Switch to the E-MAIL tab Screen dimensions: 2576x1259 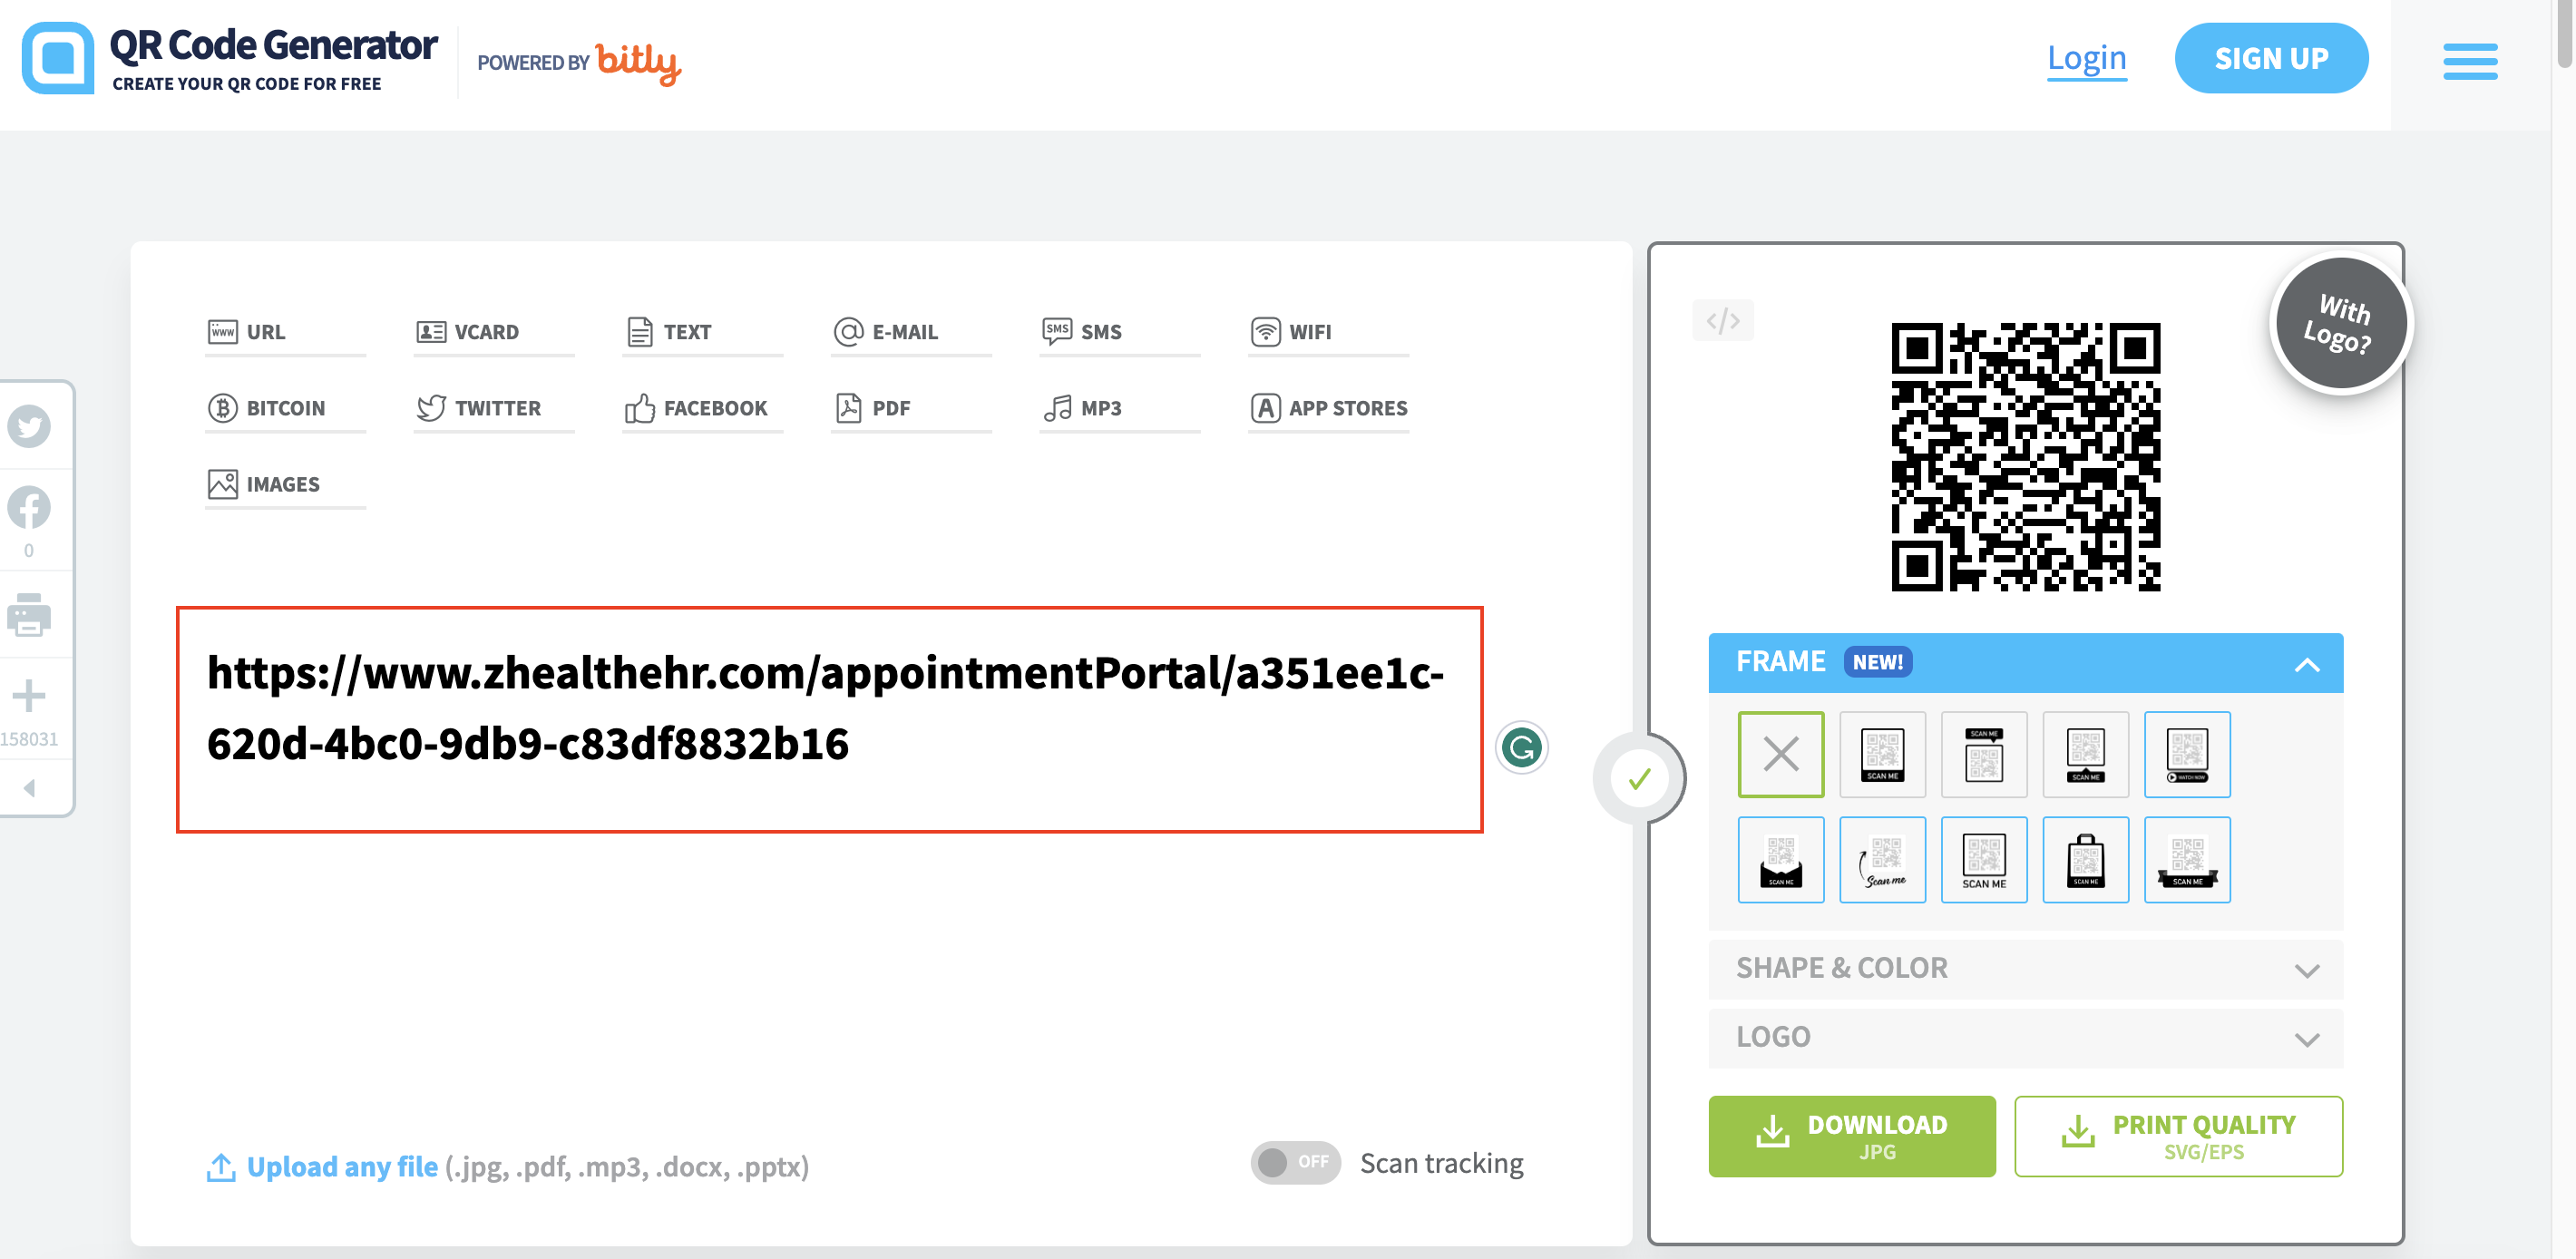click(x=911, y=332)
